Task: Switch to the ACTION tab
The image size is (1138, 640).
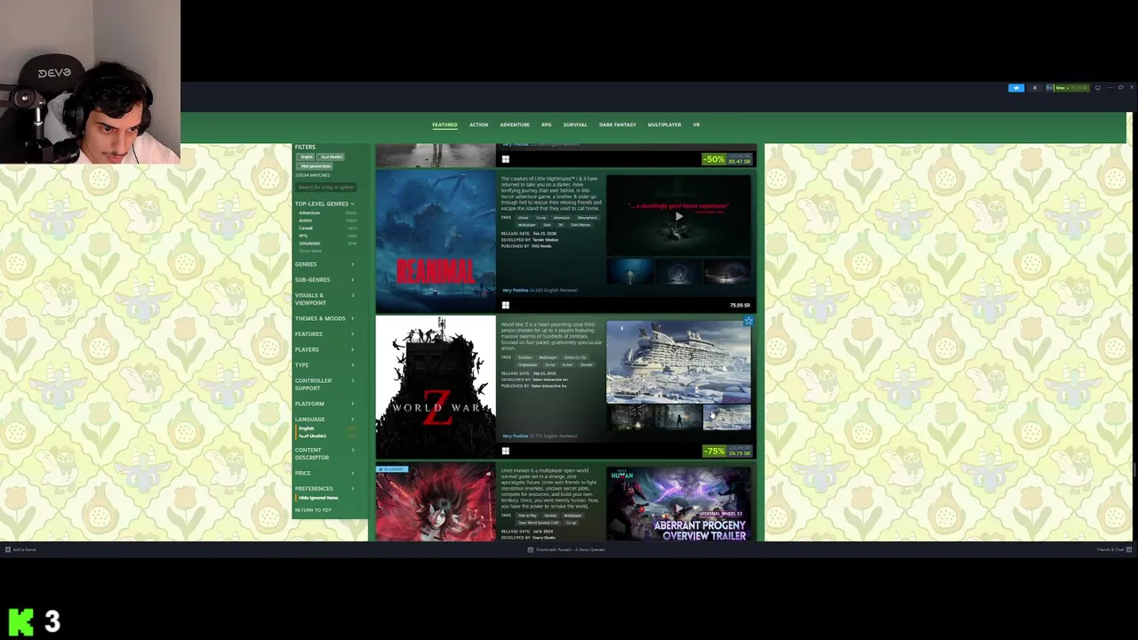Action: tap(478, 125)
